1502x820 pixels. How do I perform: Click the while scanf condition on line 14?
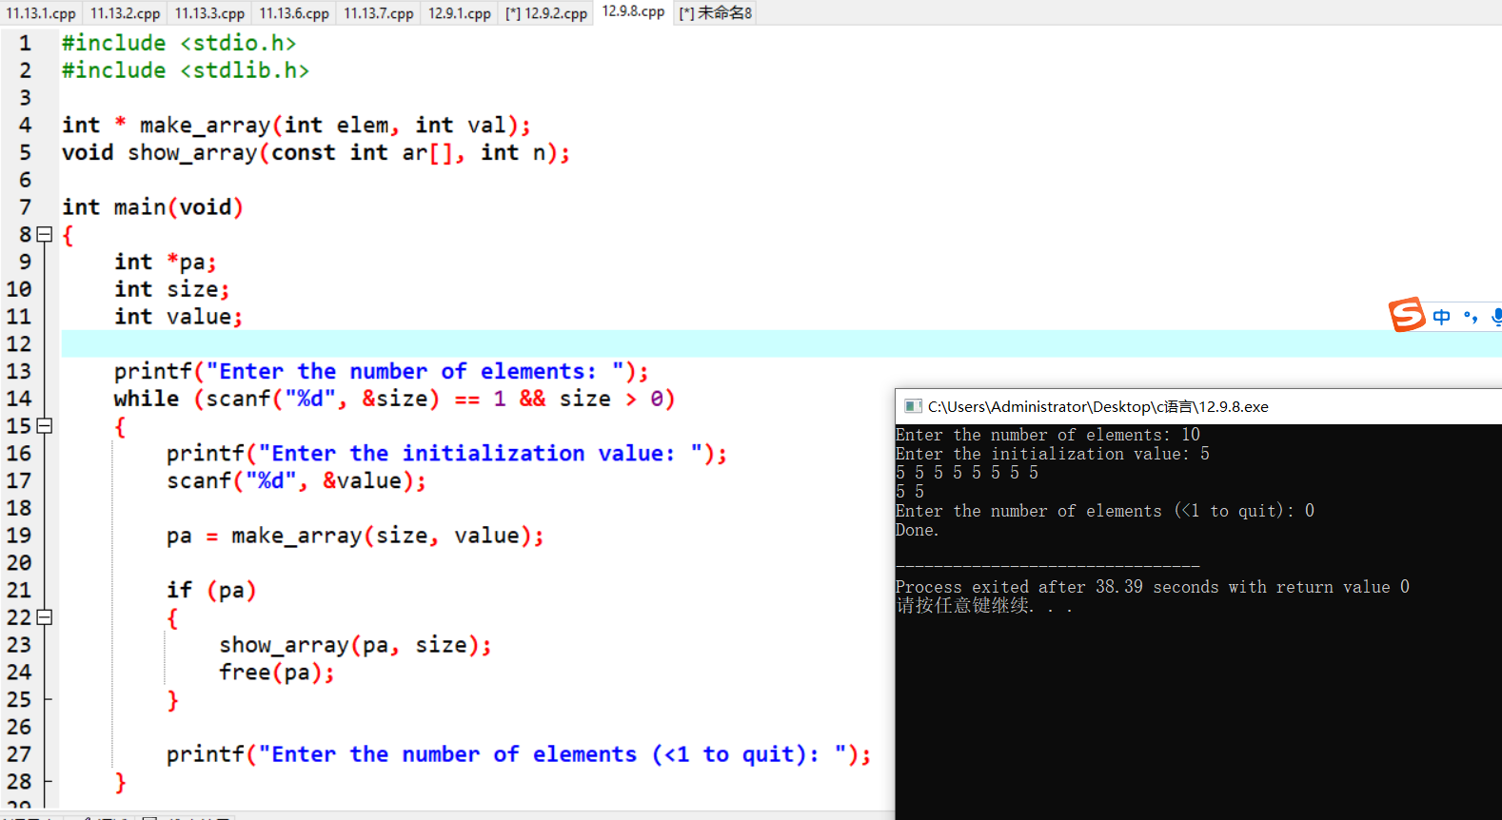point(394,398)
